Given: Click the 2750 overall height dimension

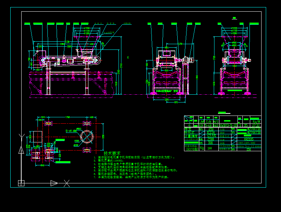Looking at the screenshot, I should pos(121,65).
